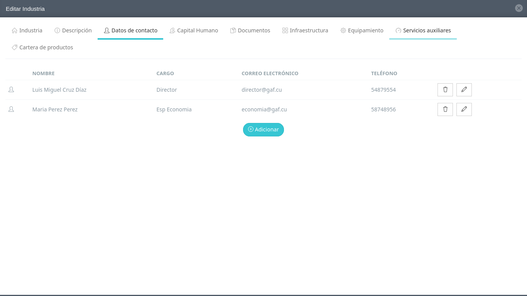Show the Infraestructura tab

click(x=305, y=30)
